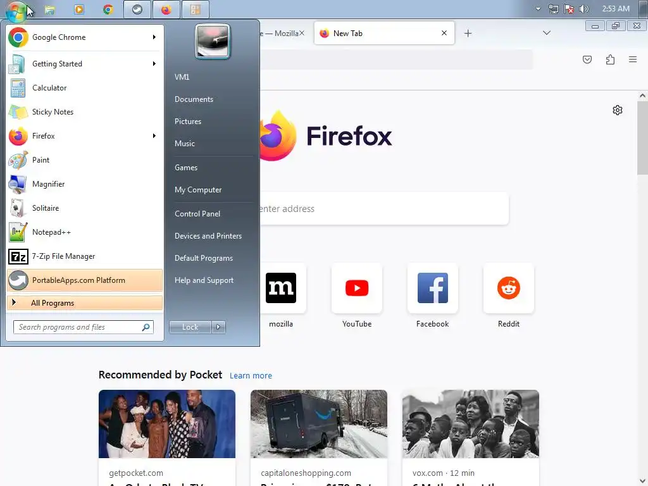
Task: Open Windows Explorer from the taskbar
Action: click(x=49, y=9)
